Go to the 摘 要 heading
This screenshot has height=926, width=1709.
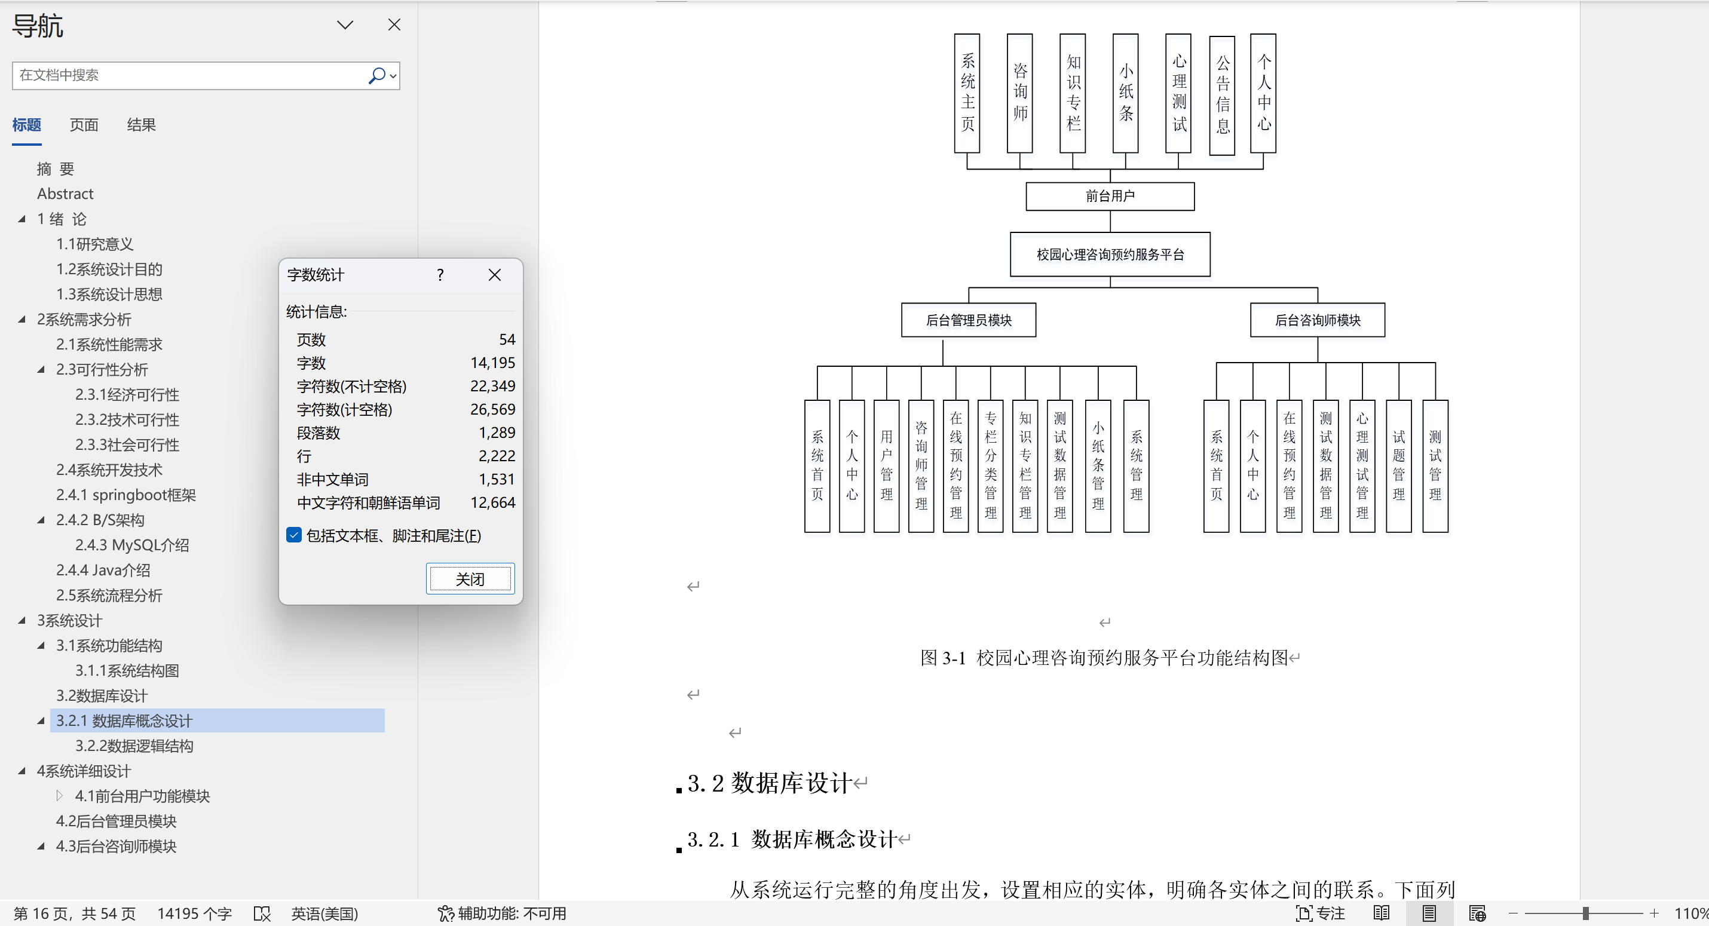coord(56,169)
